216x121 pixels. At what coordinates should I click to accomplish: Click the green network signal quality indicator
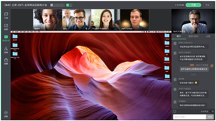pyautogui.click(x=69, y=5)
